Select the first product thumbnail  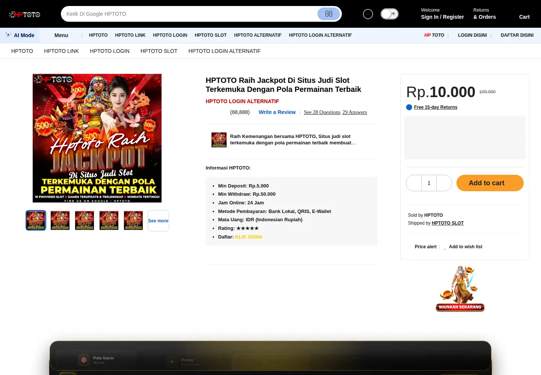(x=36, y=220)
